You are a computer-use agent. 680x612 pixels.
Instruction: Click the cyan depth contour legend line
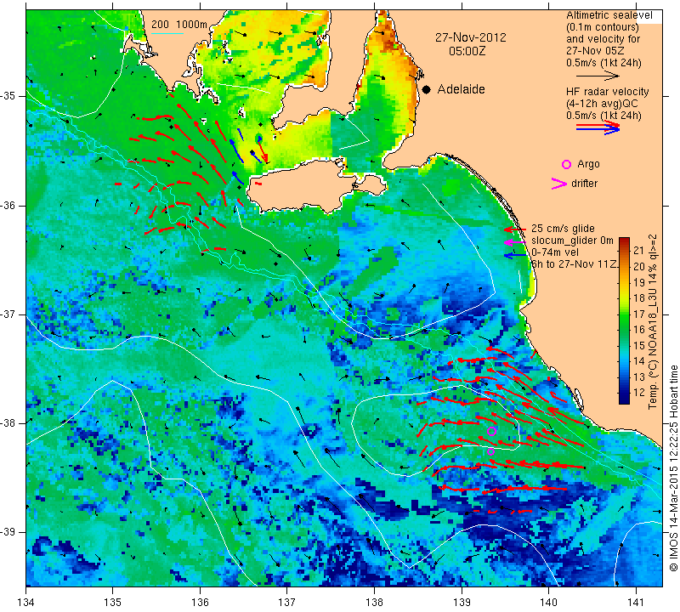pyautogui.click(x=167, y=33)
